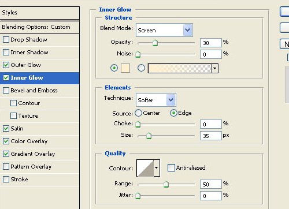Select the Drop Shadow effect row
289x209 pixels.
tap(39, 40)
